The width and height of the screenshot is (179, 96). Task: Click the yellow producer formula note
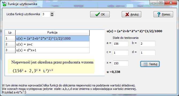coord(51,66)
